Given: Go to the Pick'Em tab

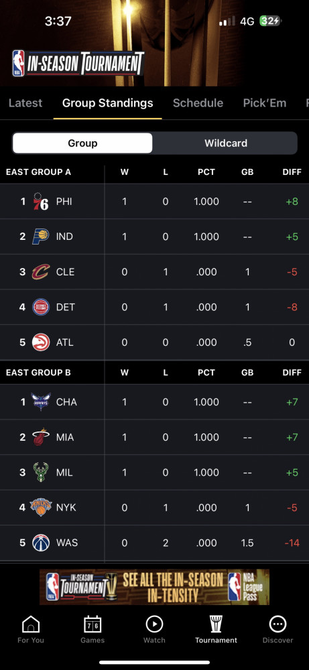Looking at the screenshot, I should (265, 103).
